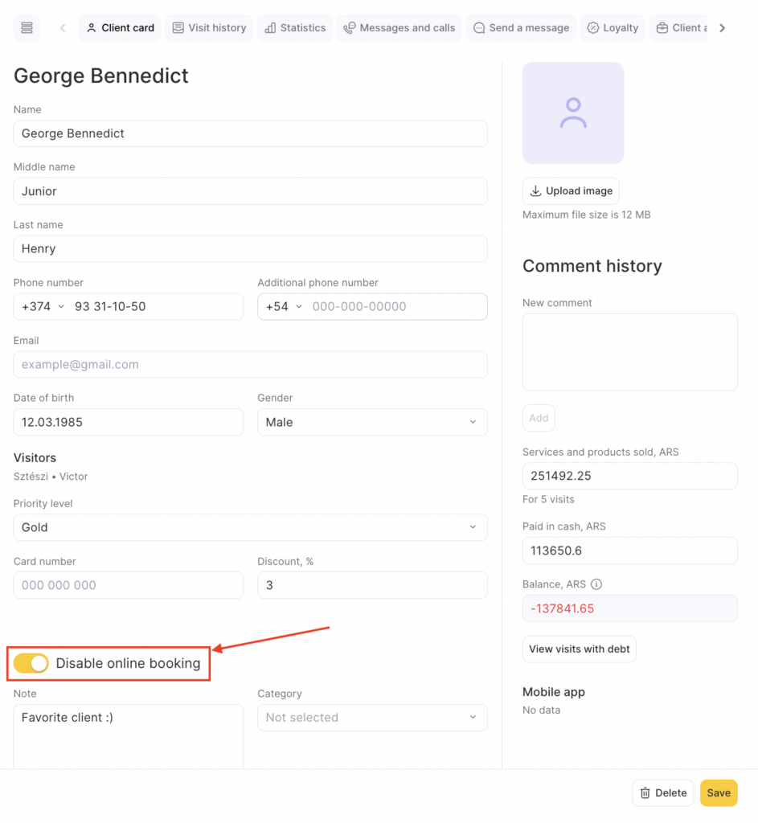Screen dimensions: 758x823
Task: Toggle the Disable online booking switch
Action: (x=31, y=663)
